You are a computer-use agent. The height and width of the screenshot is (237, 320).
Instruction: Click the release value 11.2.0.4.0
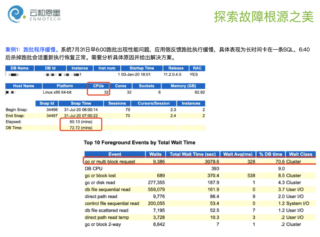[x=172, y=74]
